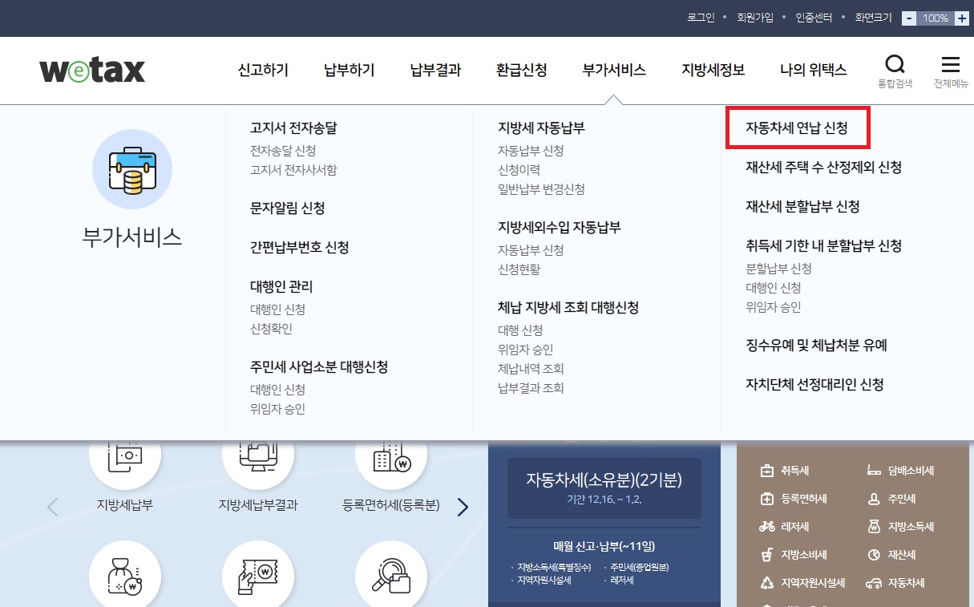This screenshot has width=974, height=607.
Task: Click the 레저세 binoculars icon
Action: (x=768, y=526)
